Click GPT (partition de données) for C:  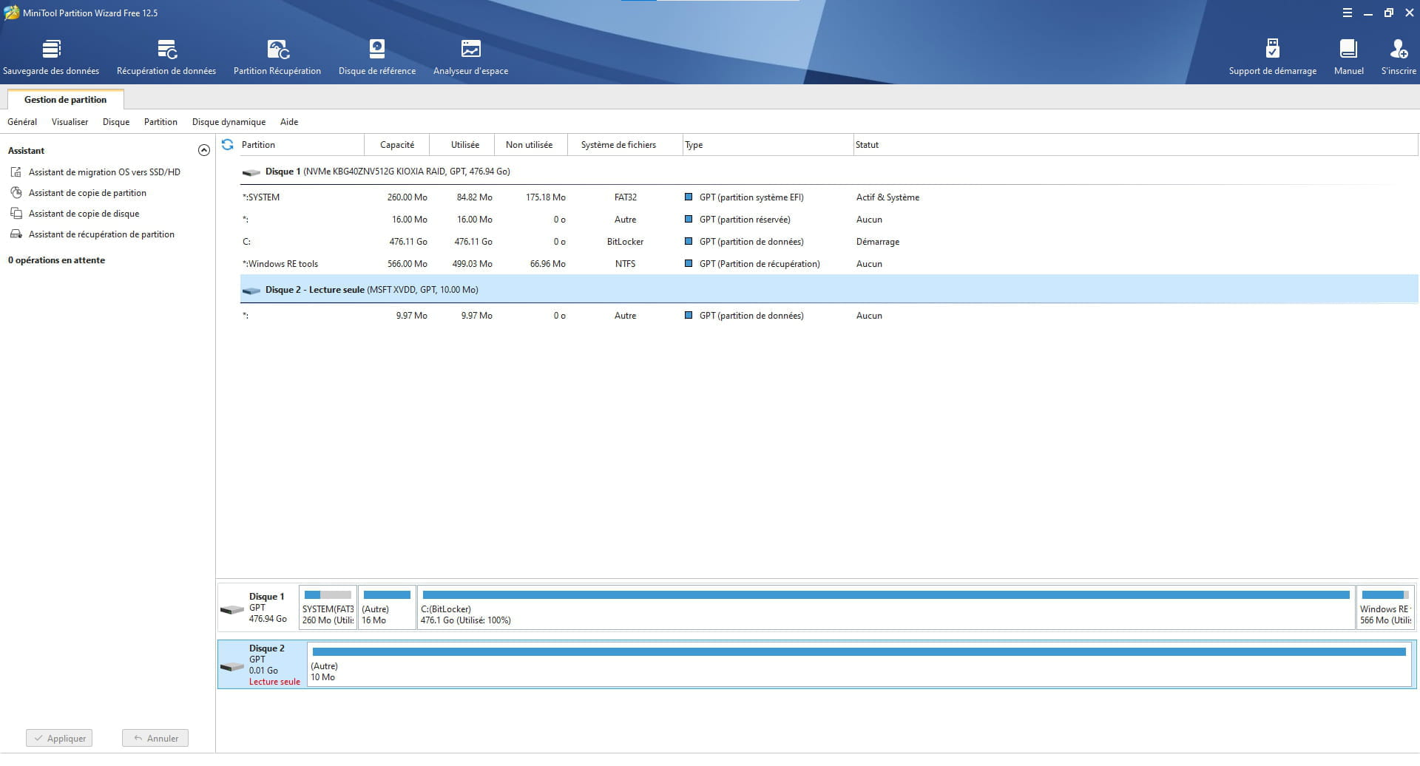point(751,242)
